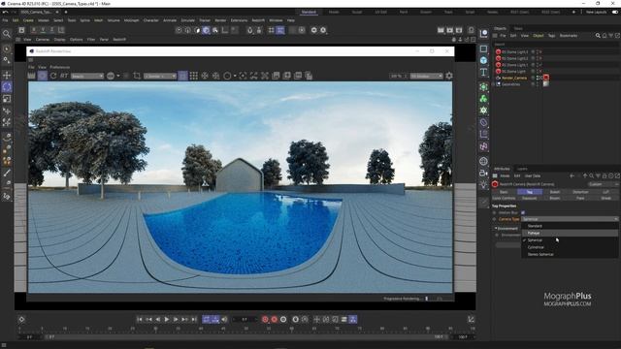Click up arrow in Attributes manager

point(584,176)
